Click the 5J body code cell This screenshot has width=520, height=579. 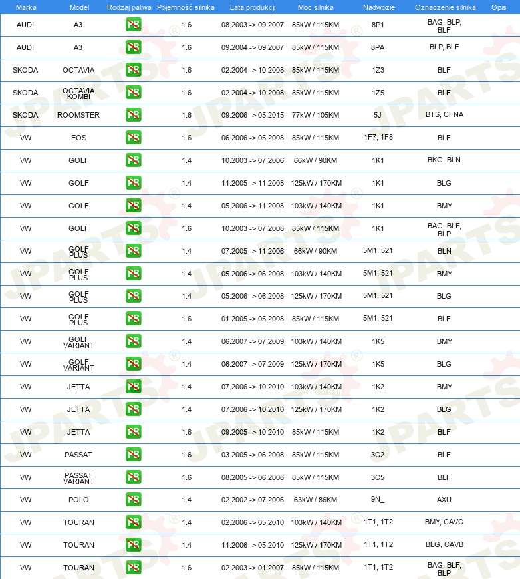click(x=378, y=115)
